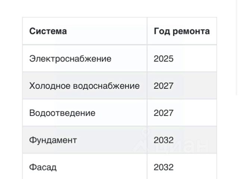This screenshot has width=239, height=179.
Task: Click the vertical scrollbar at right edge
Action: (x=237, y=47)
